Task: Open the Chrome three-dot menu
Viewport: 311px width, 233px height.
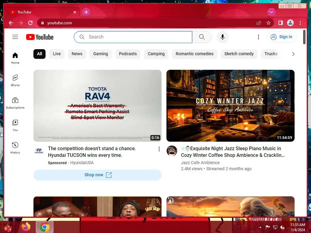Action: click(x=300, y=23)
